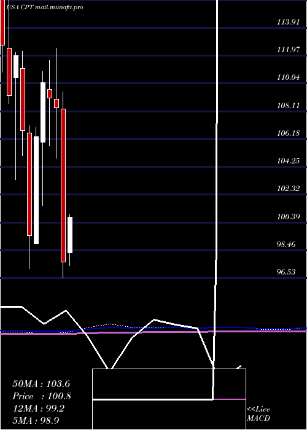This screenshot has width=307, height=430.
Task: Select the 110.04 price axis label
Action: tap(289, 77)
